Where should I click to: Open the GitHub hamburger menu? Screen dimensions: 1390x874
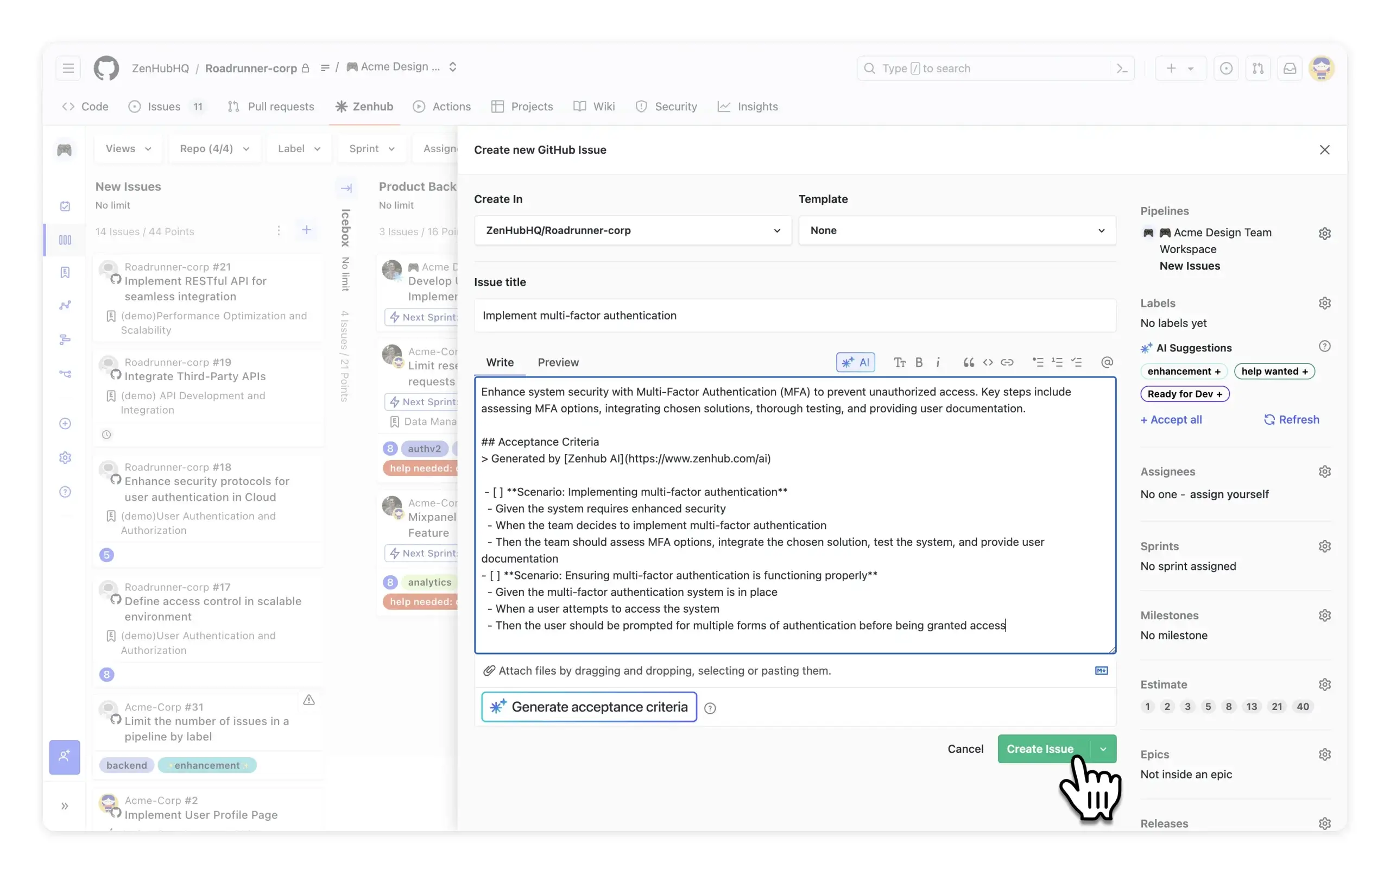point(68,68)
